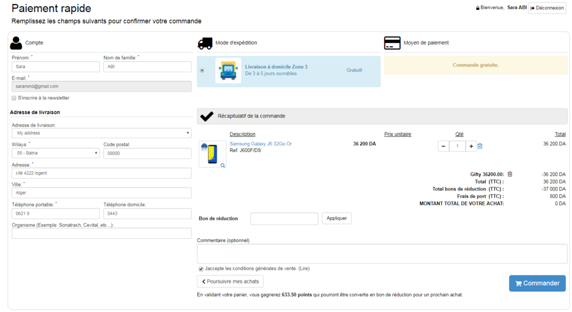
Task: Click the Adresse field with cité 4222
Action: 101,173
